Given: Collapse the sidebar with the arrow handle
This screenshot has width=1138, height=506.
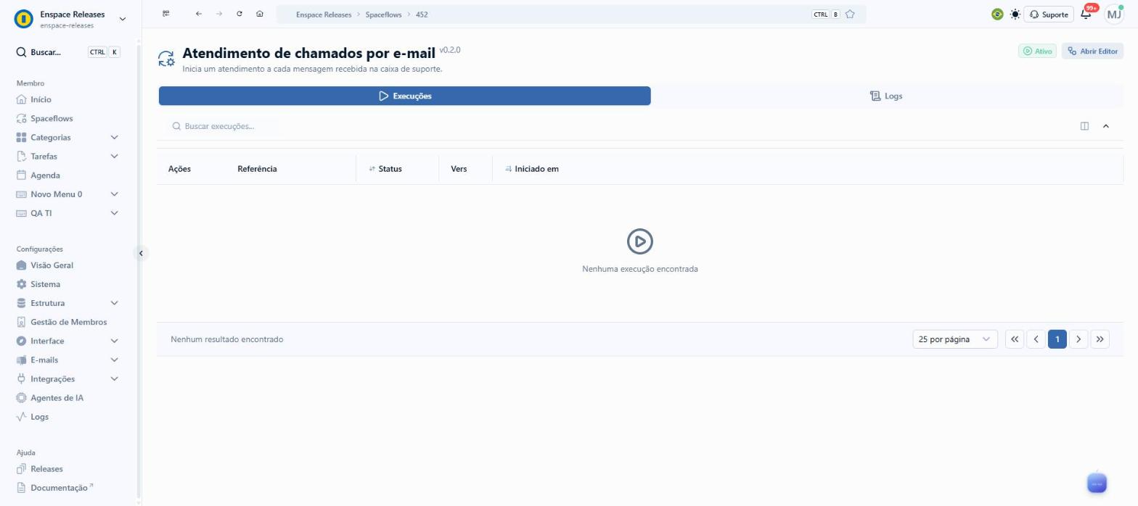Looking at the screenshot, I should coord(141,253).
